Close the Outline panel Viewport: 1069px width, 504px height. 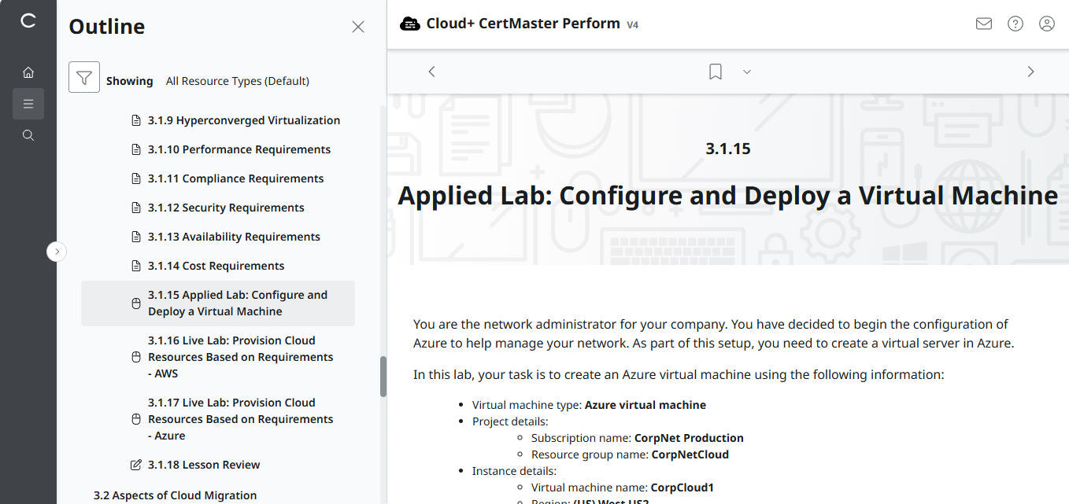(x=358, y=26)
